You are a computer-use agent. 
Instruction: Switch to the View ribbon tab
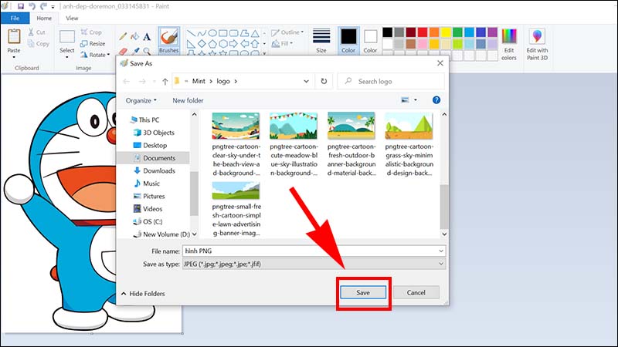tap(72, 18)
